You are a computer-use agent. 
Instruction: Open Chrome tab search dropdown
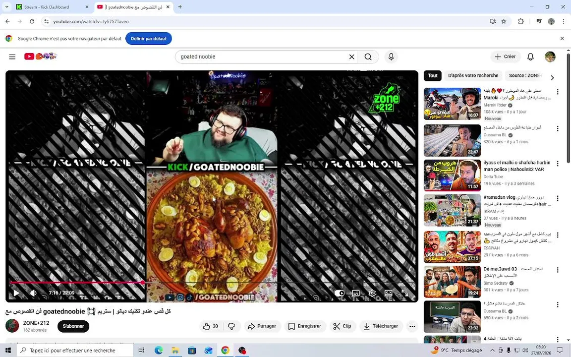6,7
